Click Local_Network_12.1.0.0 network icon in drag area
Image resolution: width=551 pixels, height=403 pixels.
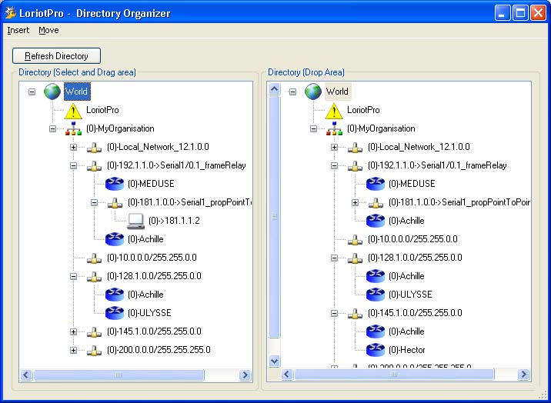94,148
